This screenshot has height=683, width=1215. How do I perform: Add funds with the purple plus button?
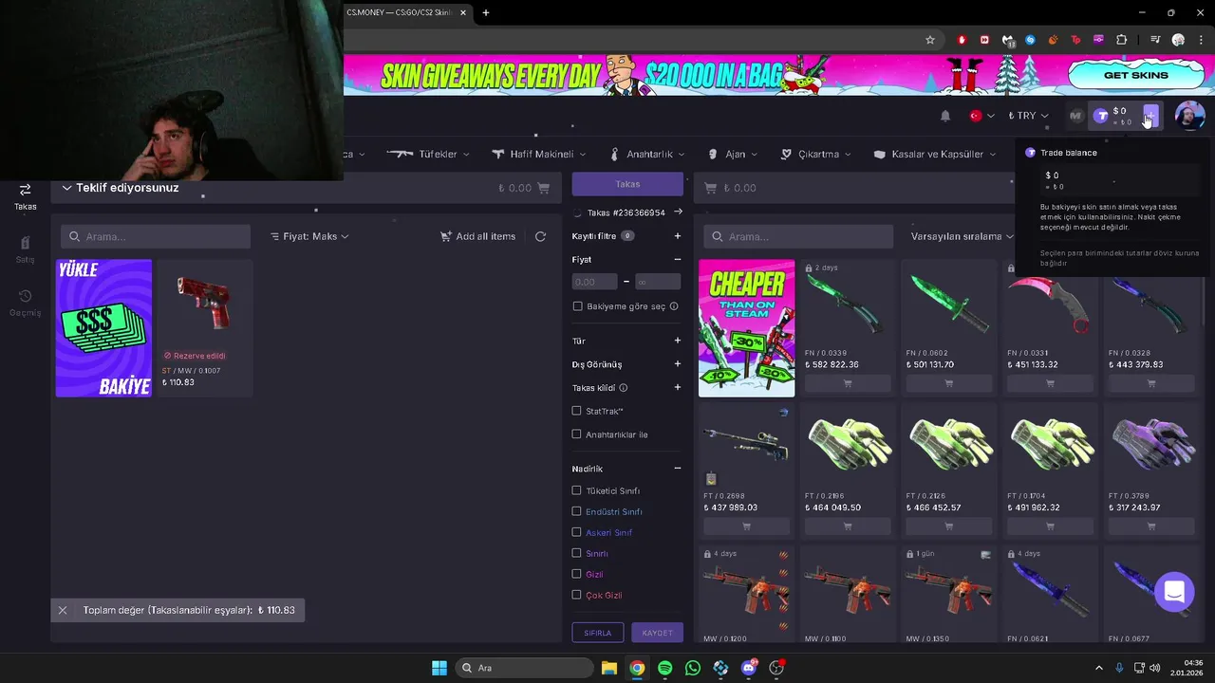coord(1150,116)
